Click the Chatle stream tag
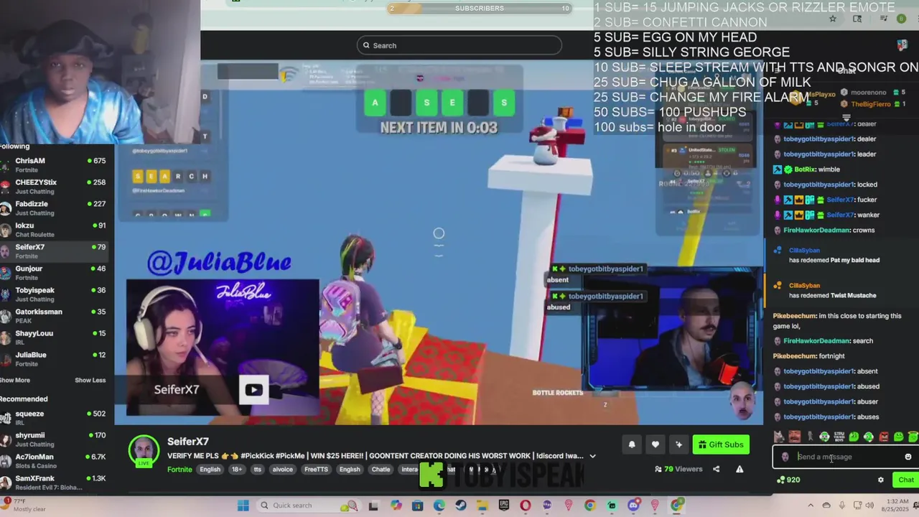919x517 pixels. [381, 470]
